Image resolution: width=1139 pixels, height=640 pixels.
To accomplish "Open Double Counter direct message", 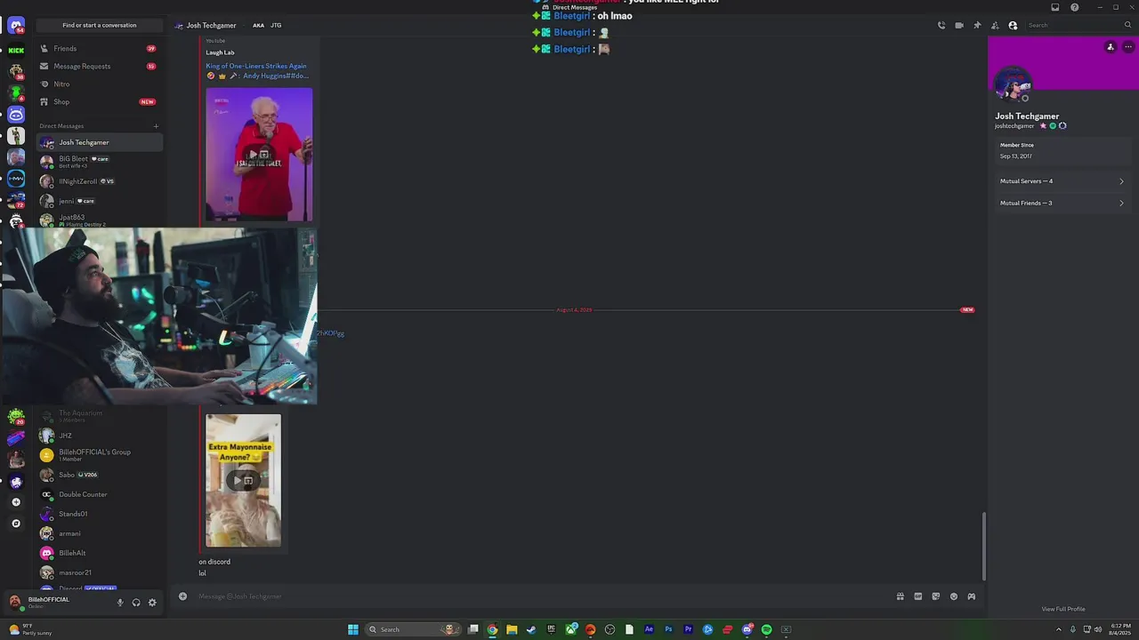I will pos(100,494).
